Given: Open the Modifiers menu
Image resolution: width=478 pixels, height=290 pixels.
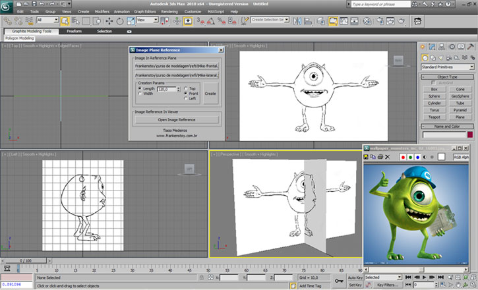Looking at the screenshot, I should pos(102,12).
